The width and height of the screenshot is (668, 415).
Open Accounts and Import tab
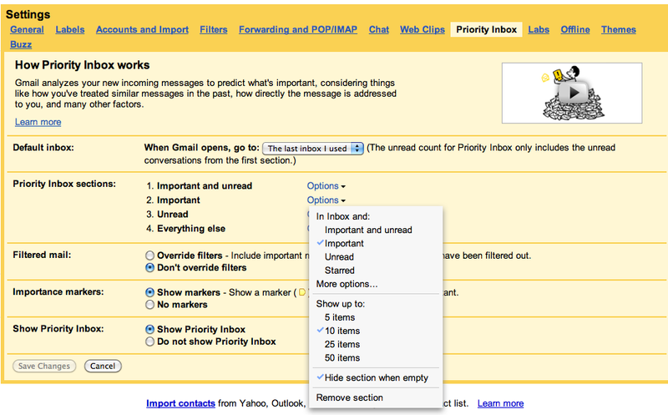[142, 29]
